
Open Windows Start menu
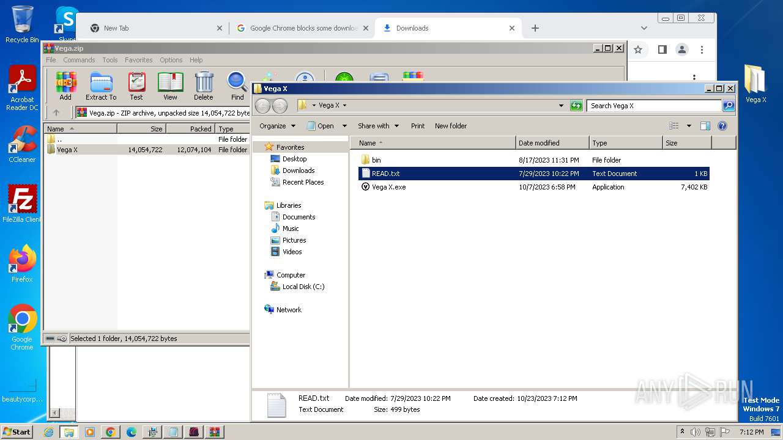coord(17,432)
